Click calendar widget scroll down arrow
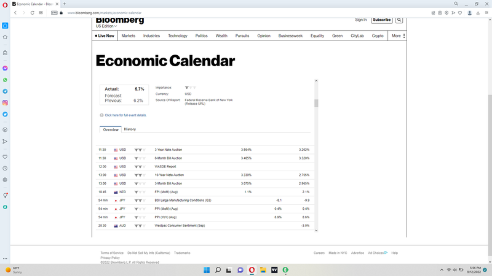This screenshot has height=276, width=492. (x=316, y=231)
